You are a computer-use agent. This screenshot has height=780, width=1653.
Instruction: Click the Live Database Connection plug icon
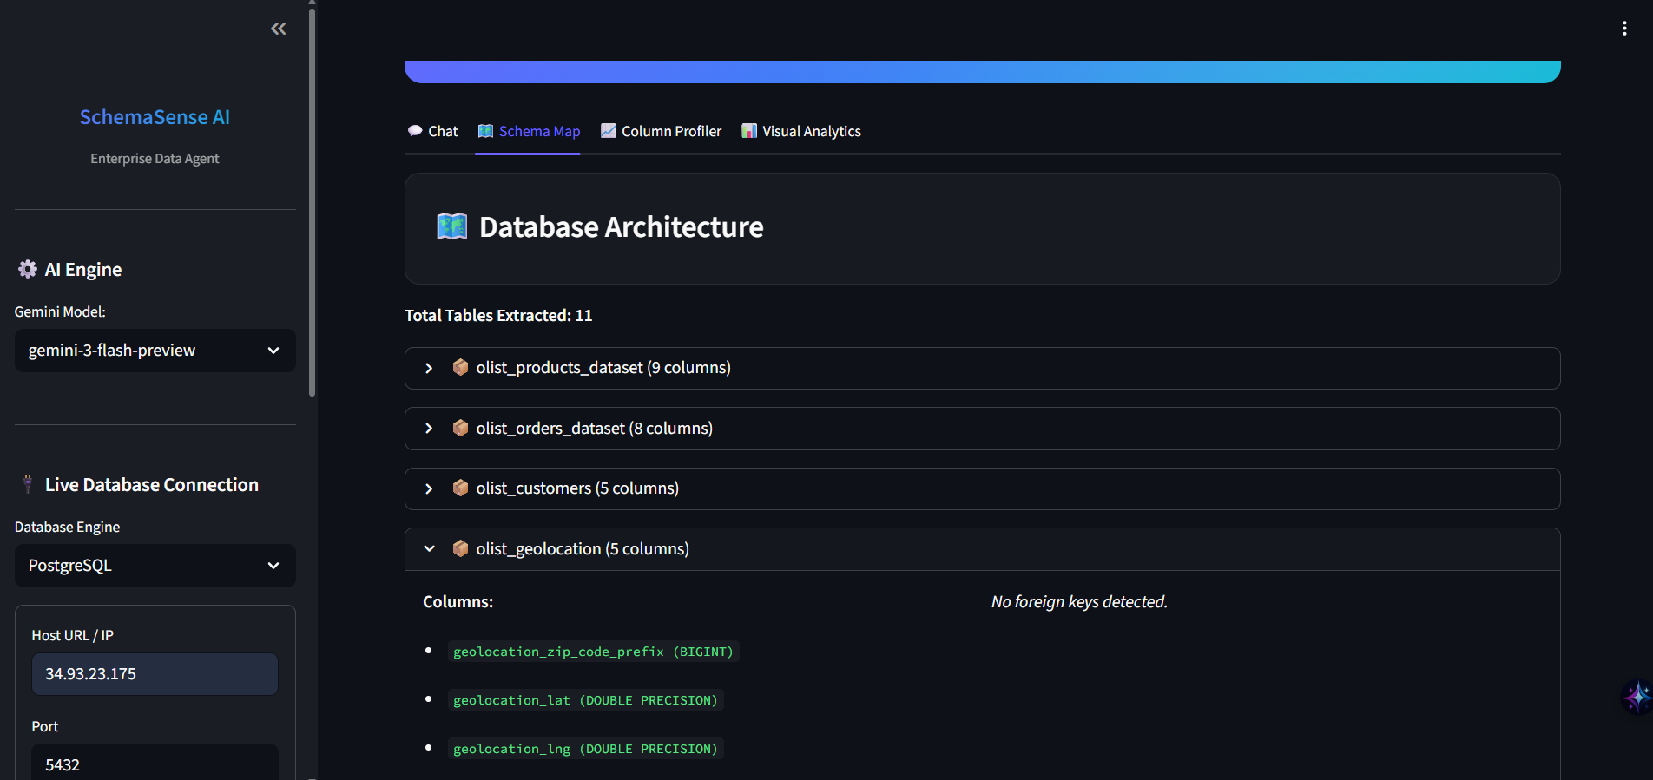click(28, 484)
